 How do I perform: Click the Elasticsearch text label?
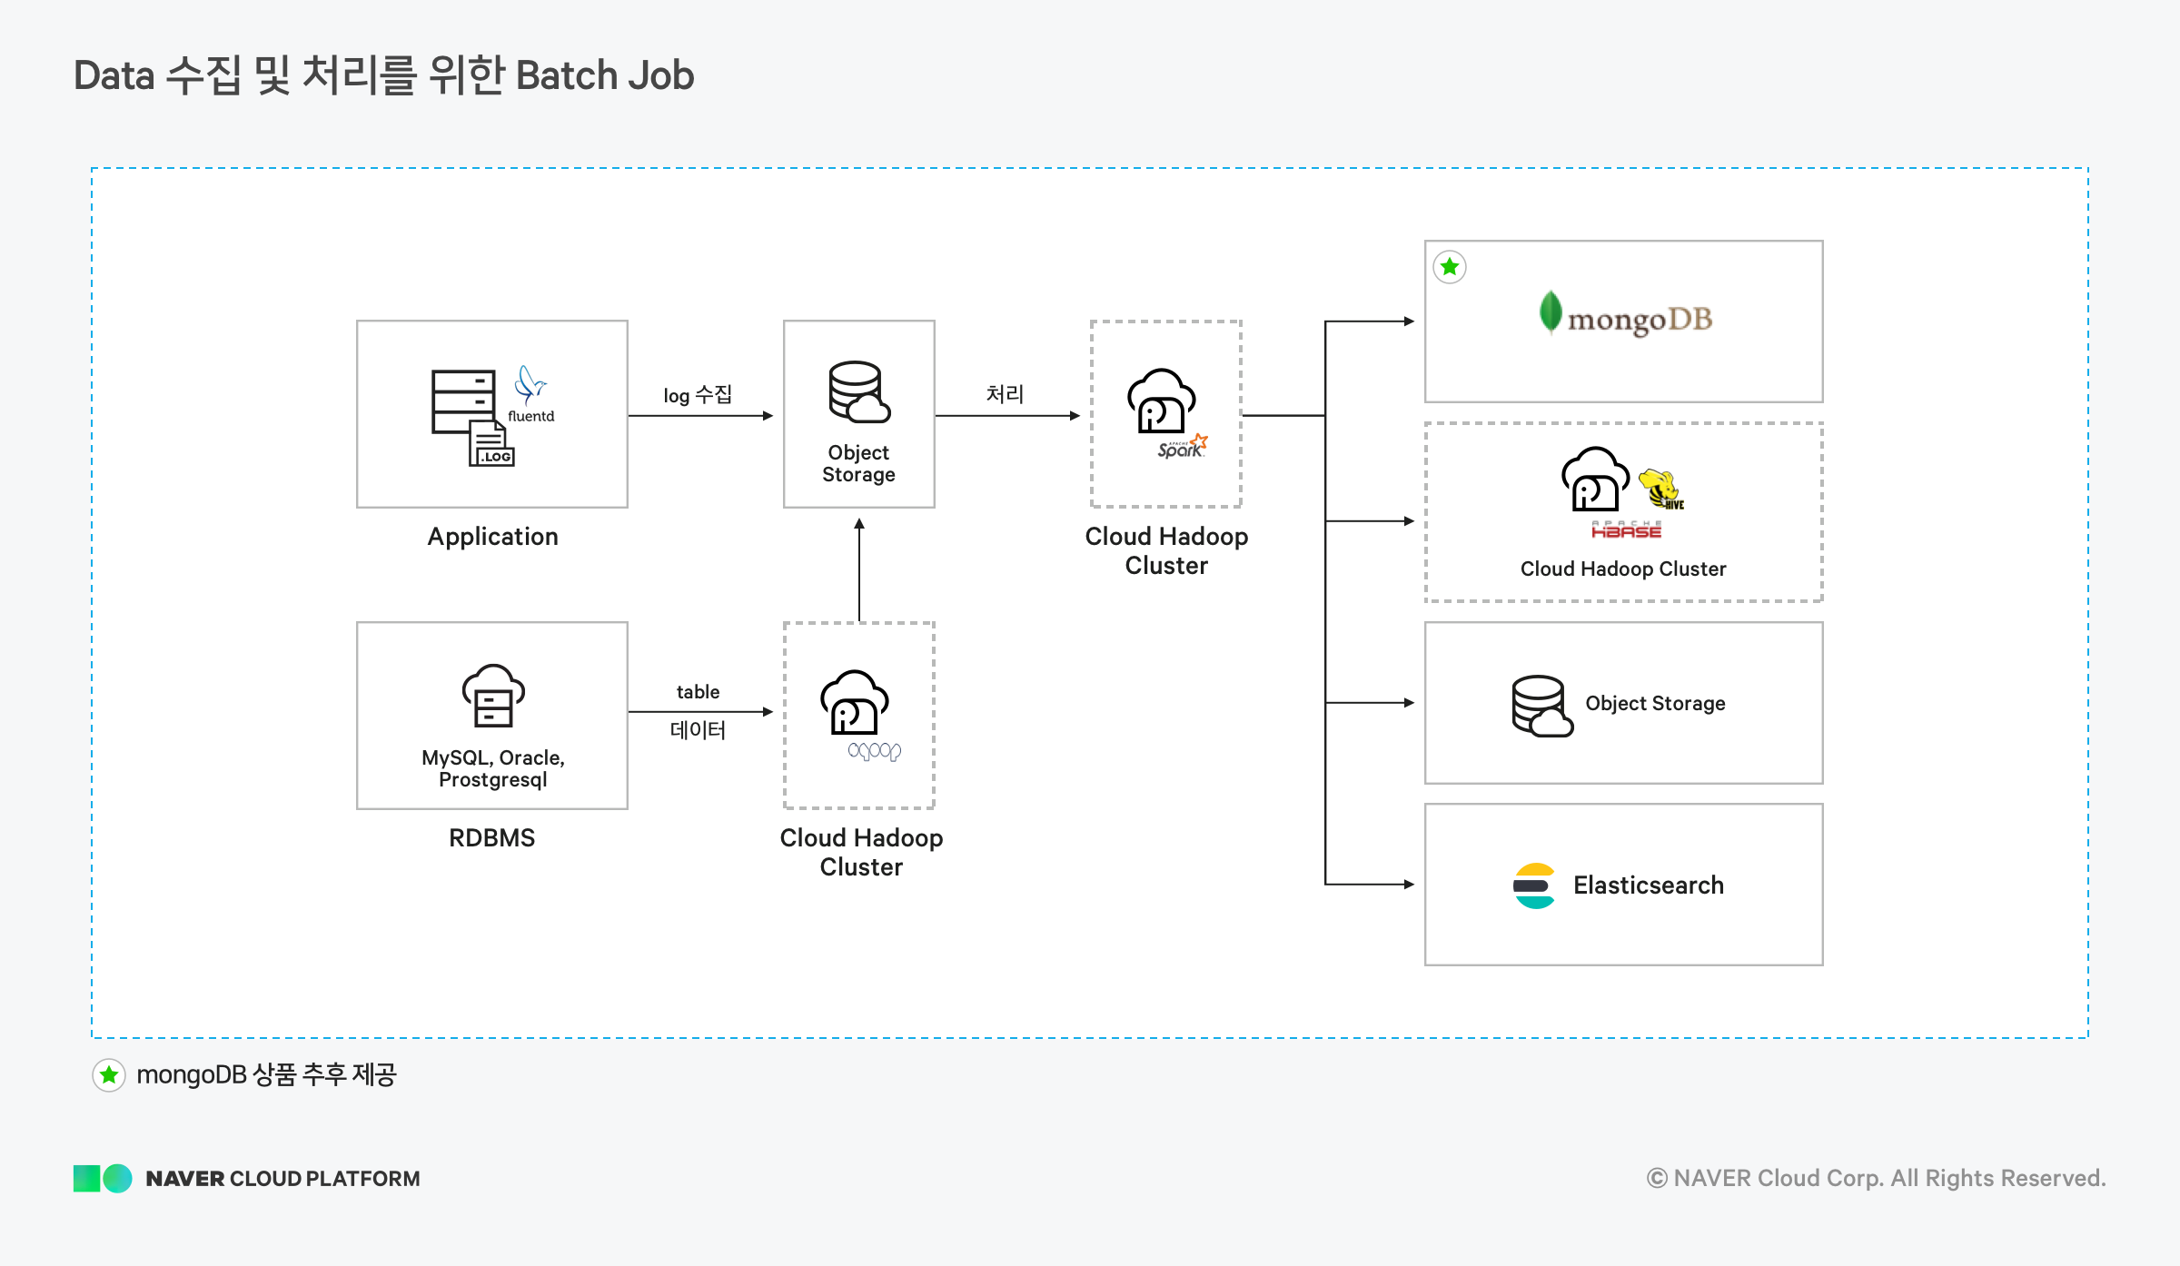click(1648, 885)
